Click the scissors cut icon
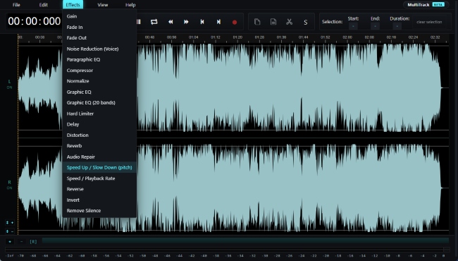458x261 pixels. 289,22
